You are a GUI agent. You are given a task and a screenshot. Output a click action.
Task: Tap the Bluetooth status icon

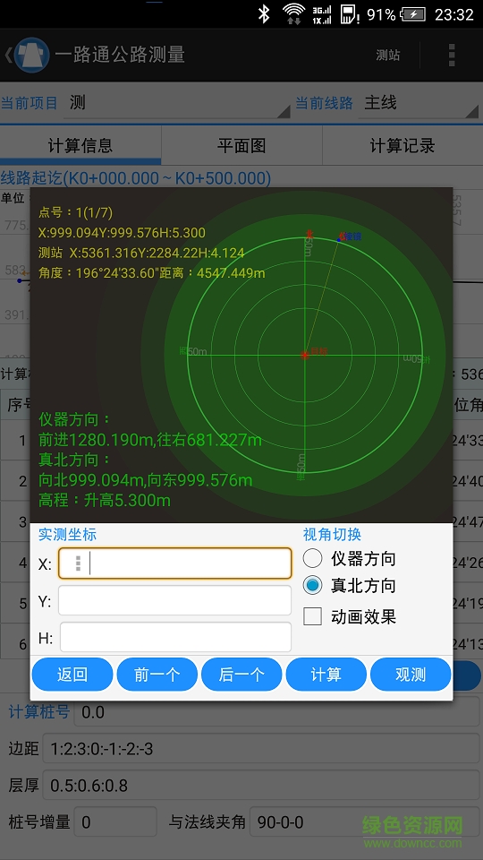[264, 14]
